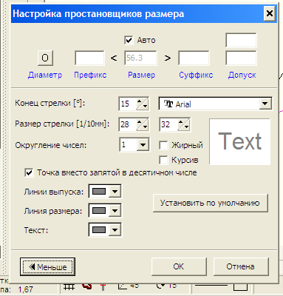Click Установить по умолчанию button
This screenshot has width=283, height=296.
coord(211,203)
